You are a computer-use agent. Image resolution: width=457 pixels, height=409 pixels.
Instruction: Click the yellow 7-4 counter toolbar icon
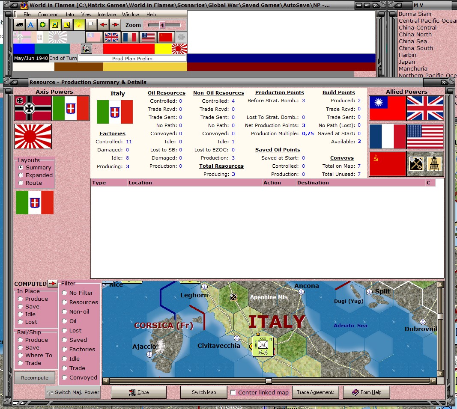coord(67,25)
